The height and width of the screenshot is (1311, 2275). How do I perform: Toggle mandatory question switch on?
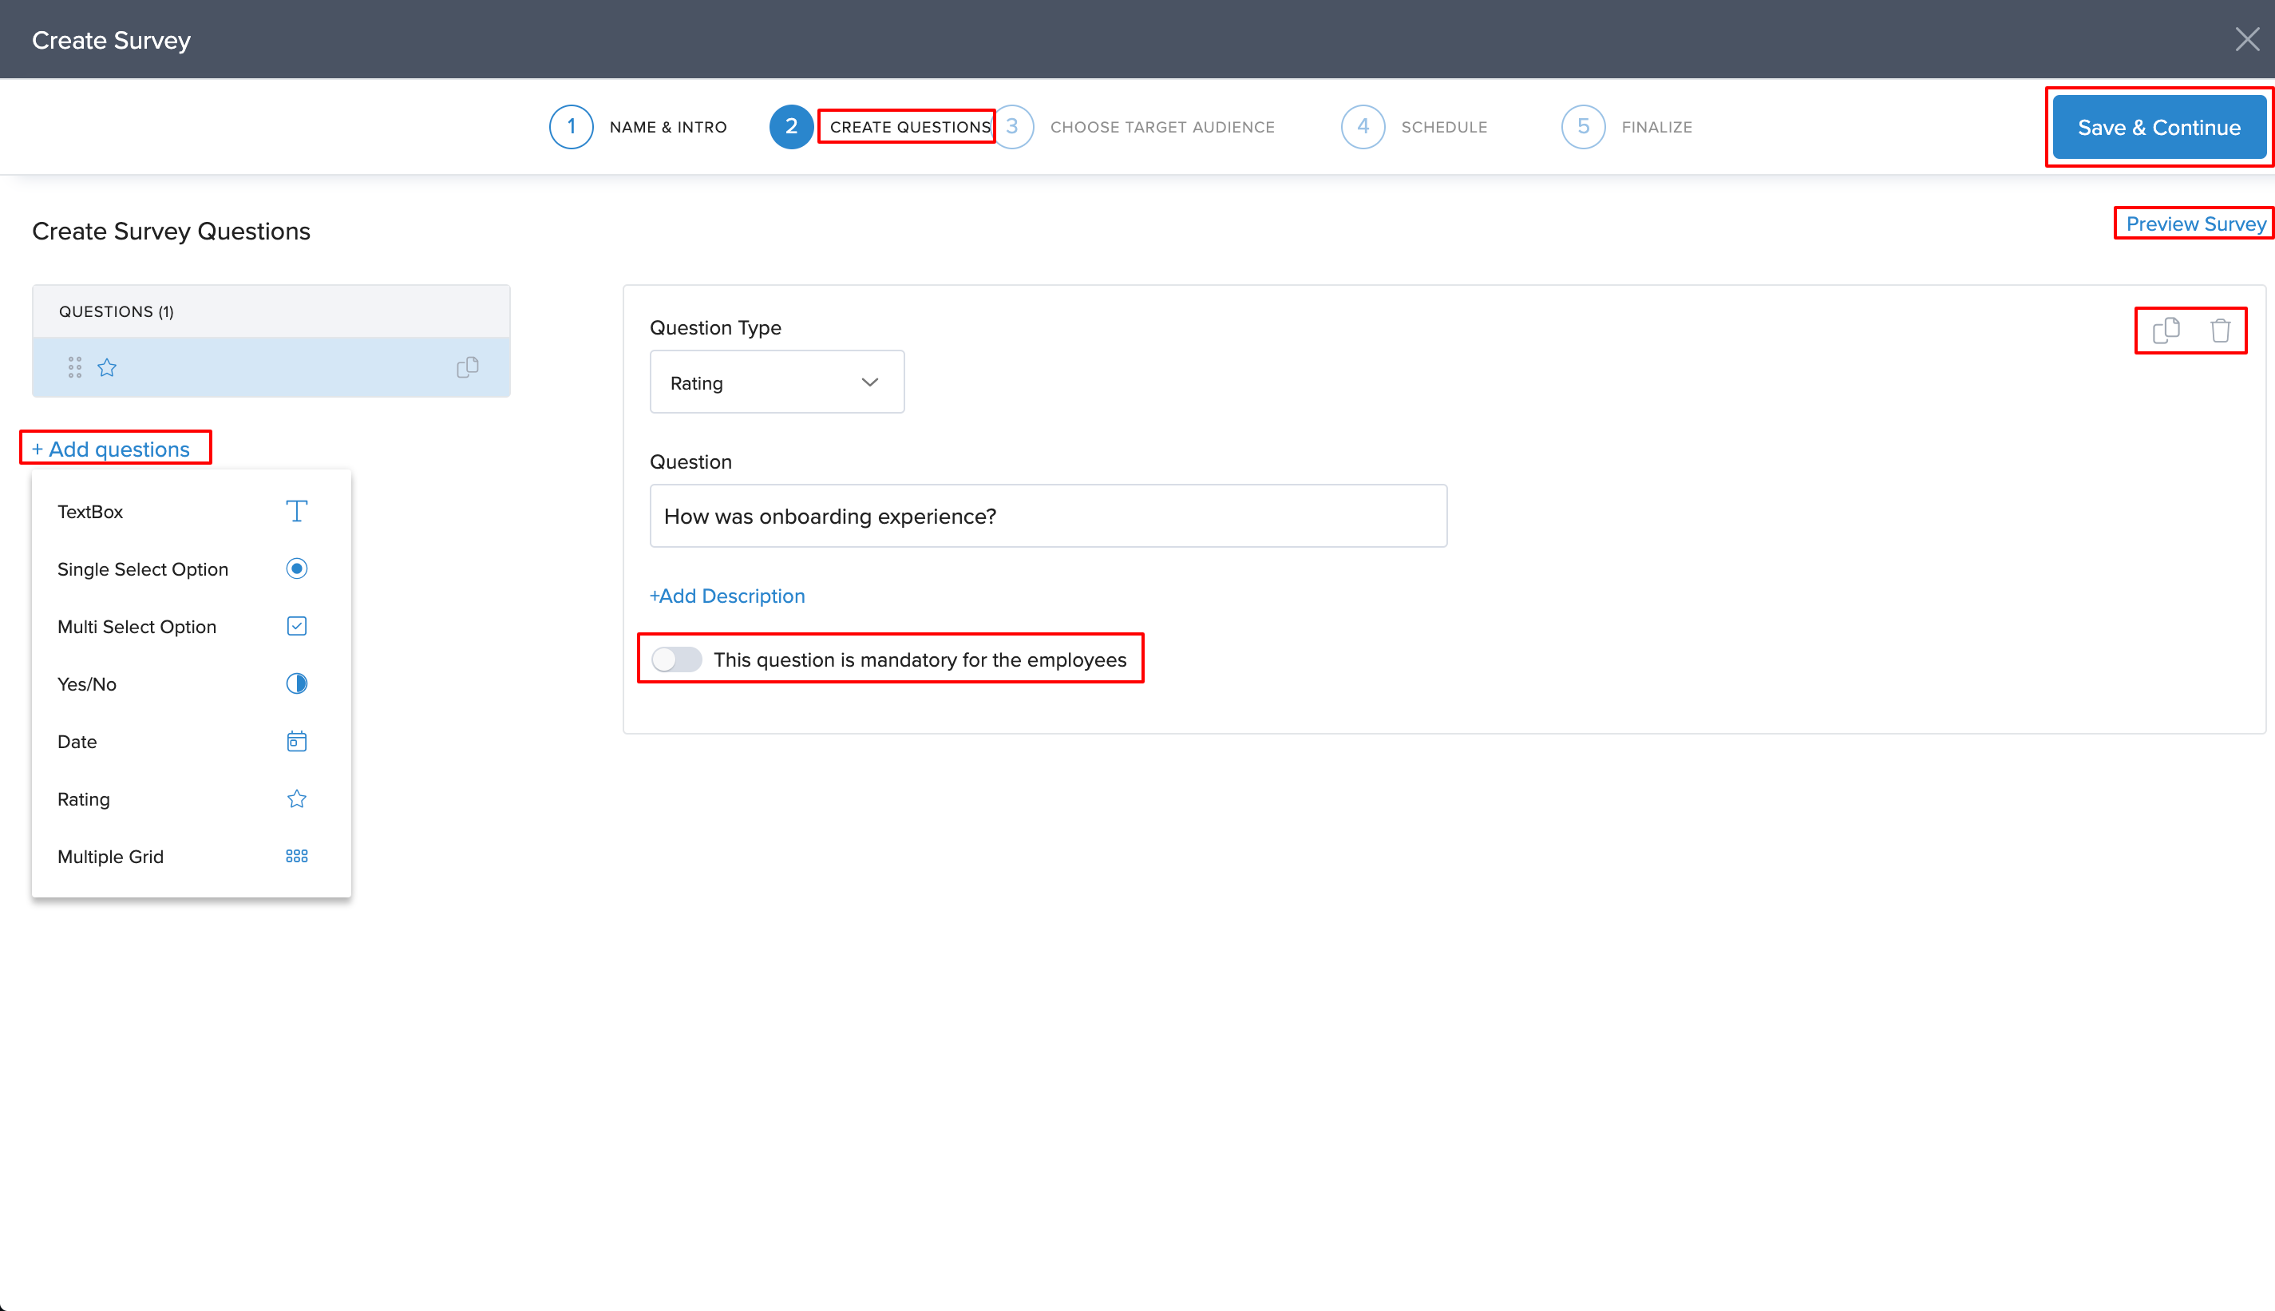coord(677,660)
